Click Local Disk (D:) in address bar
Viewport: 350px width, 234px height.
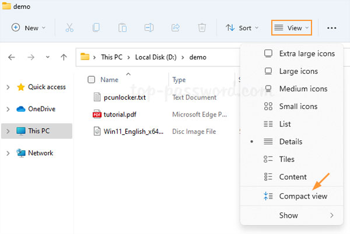[x=155, y=57]
